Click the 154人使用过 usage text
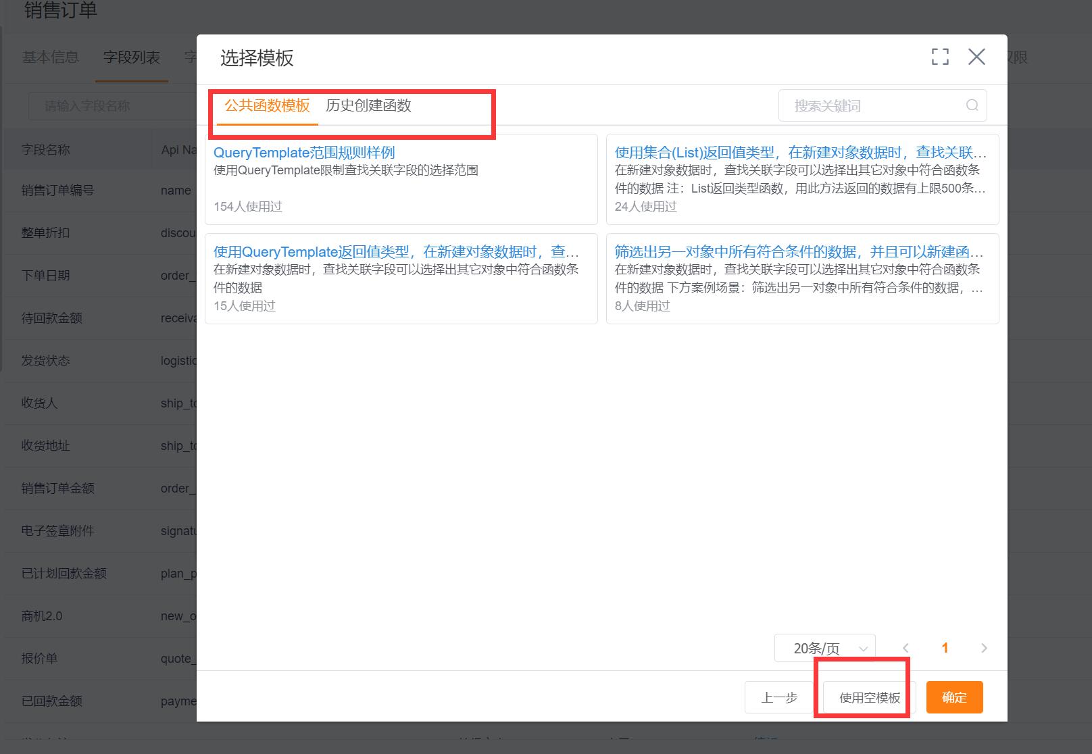Viewport: 1092px width, 754px height. pyautogui.click(x=248, y=207)
